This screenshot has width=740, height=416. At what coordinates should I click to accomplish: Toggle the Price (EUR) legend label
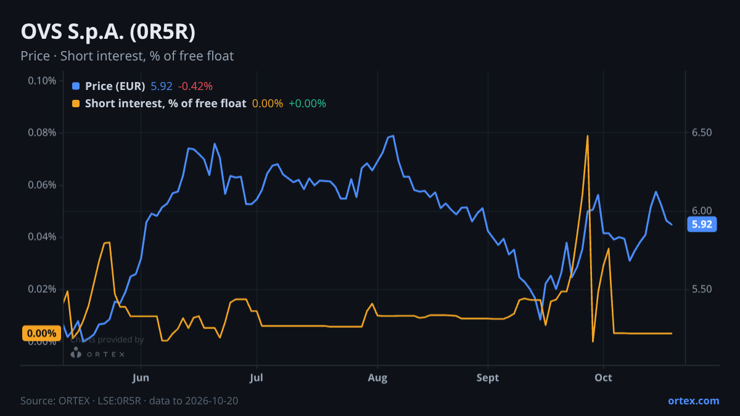(x=115, y=86)
